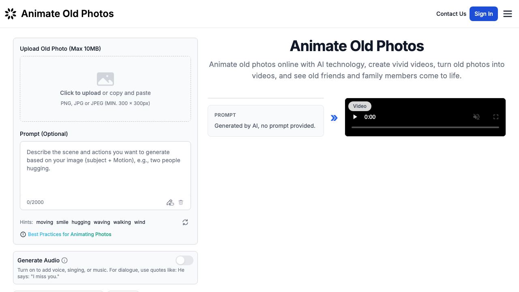Open the Generate Audio info icon
This screenshot has height=292, width=519.
(64, 260)
